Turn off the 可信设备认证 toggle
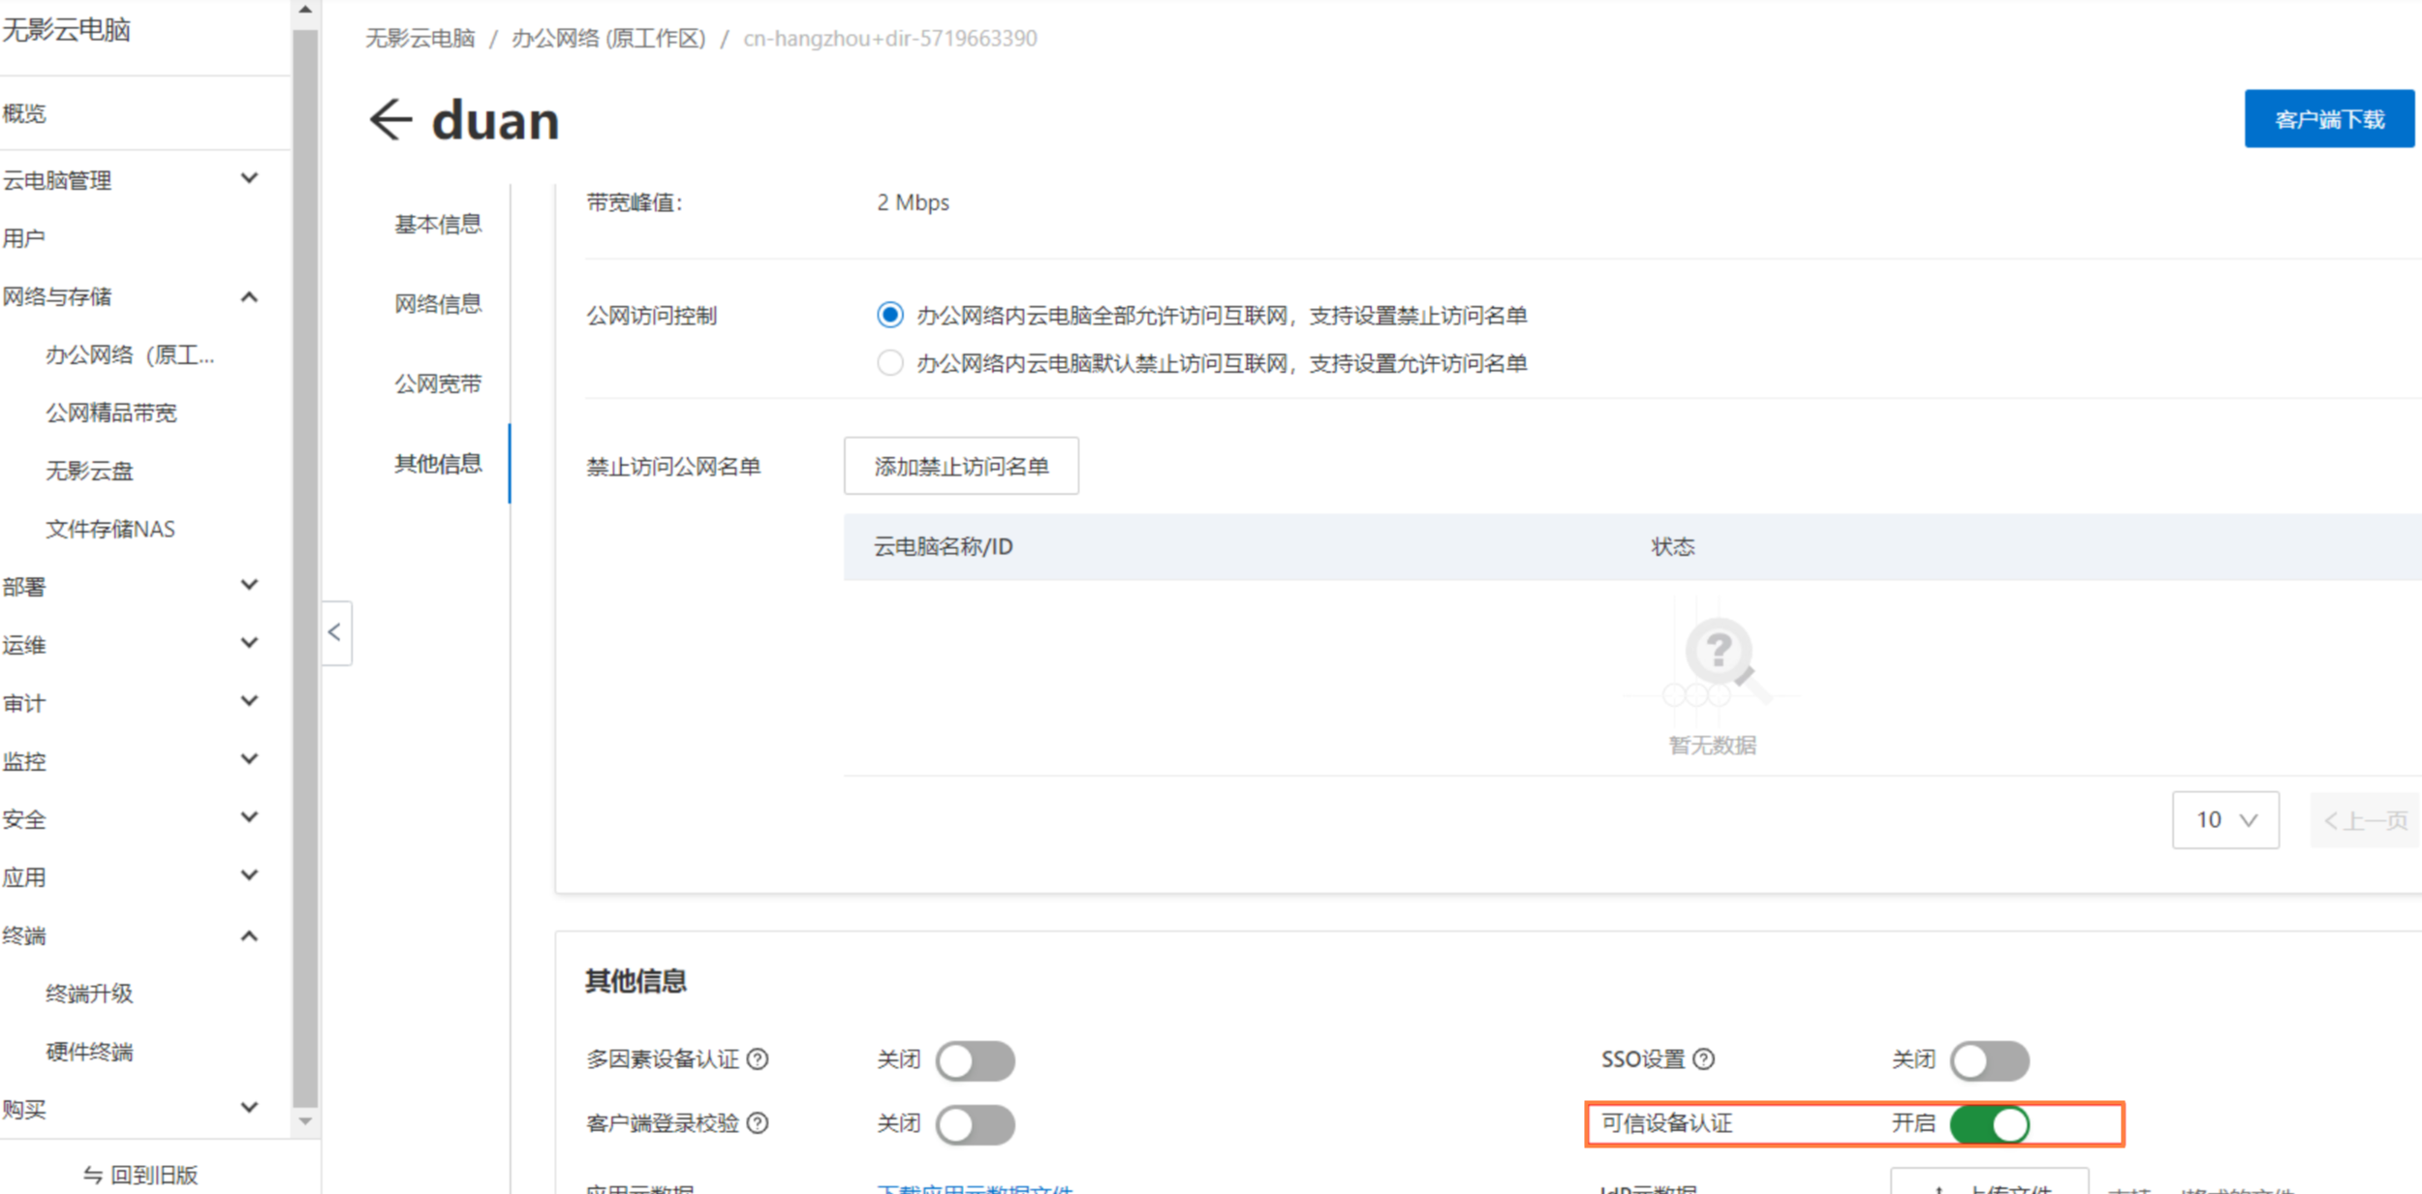The width and height of the screenshot is (2422, 1194). coord(1989,1125)
